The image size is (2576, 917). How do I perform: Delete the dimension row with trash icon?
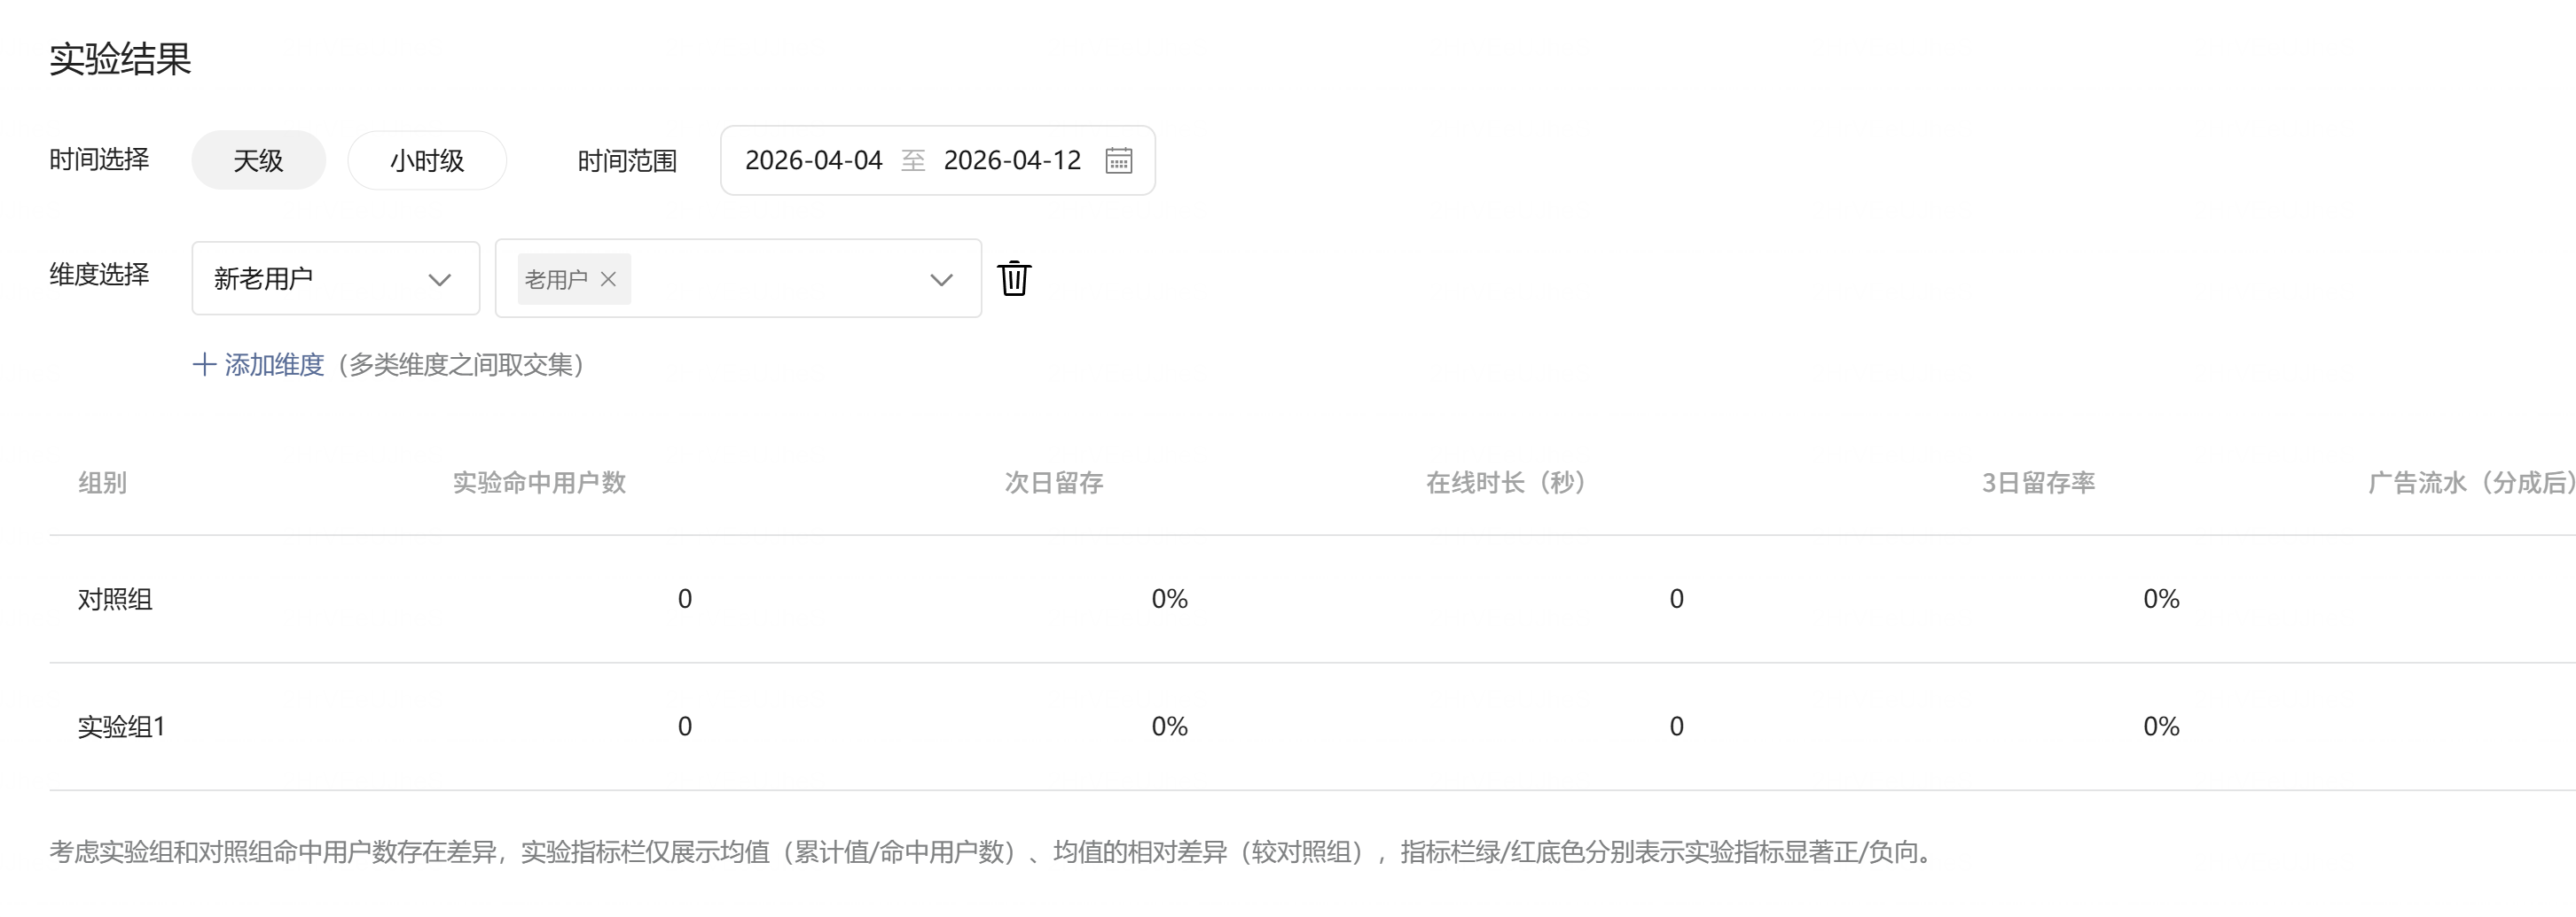coord(1014,277)
